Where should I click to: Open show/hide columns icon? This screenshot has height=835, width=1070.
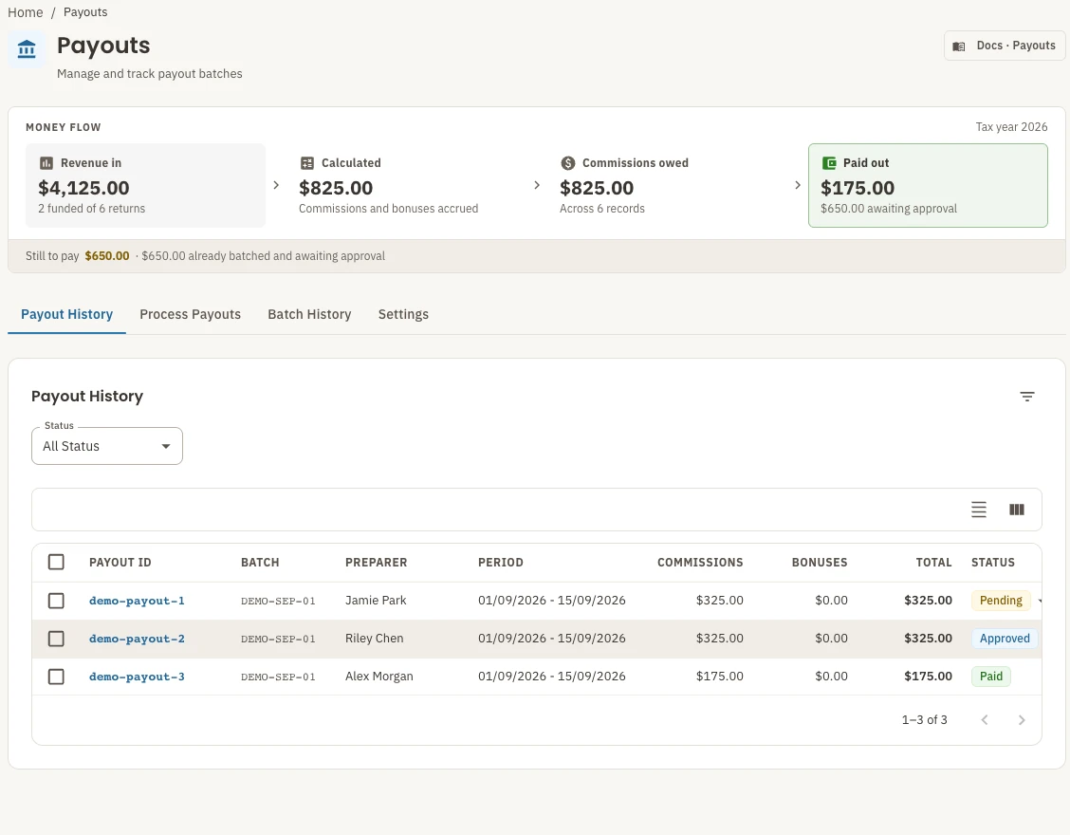(1017, 510)
